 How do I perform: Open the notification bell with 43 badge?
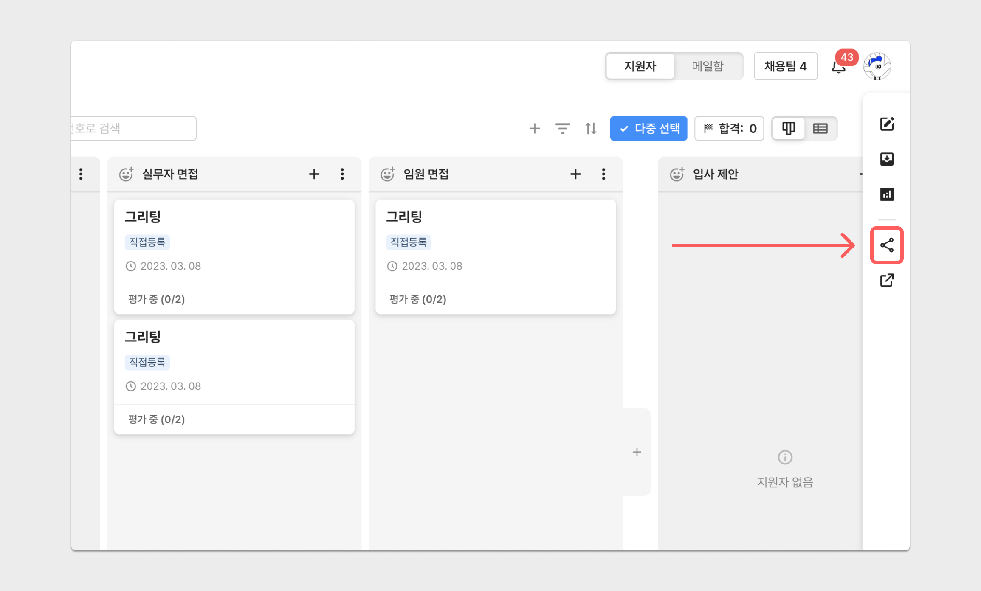pos(838,67)
